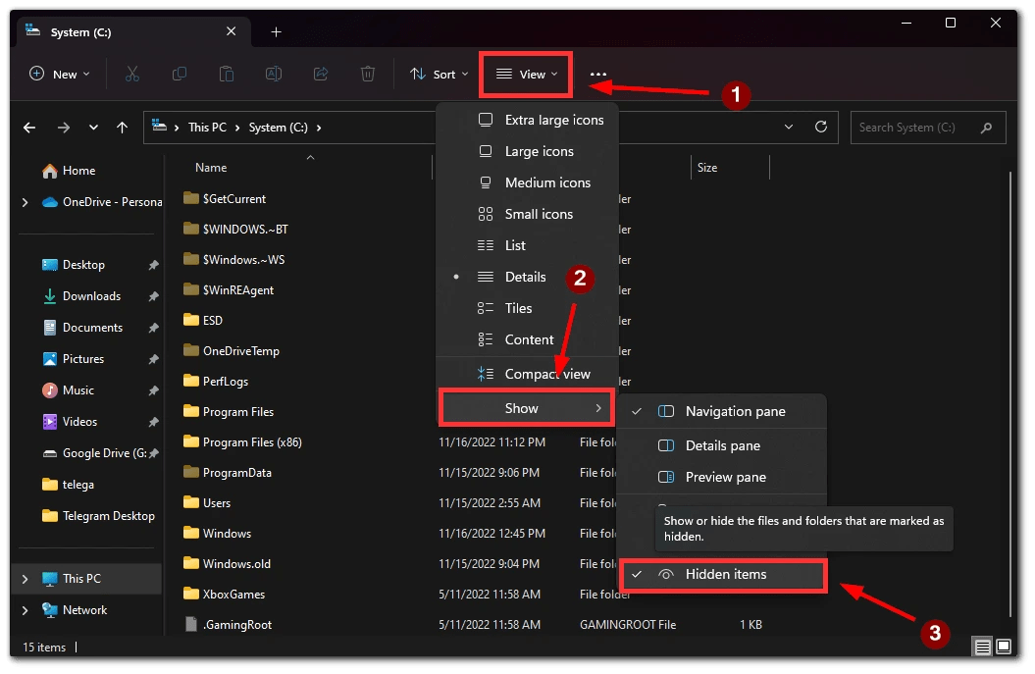
Task: Open the Sort dropdown
Action: click(x=439, y=74)
